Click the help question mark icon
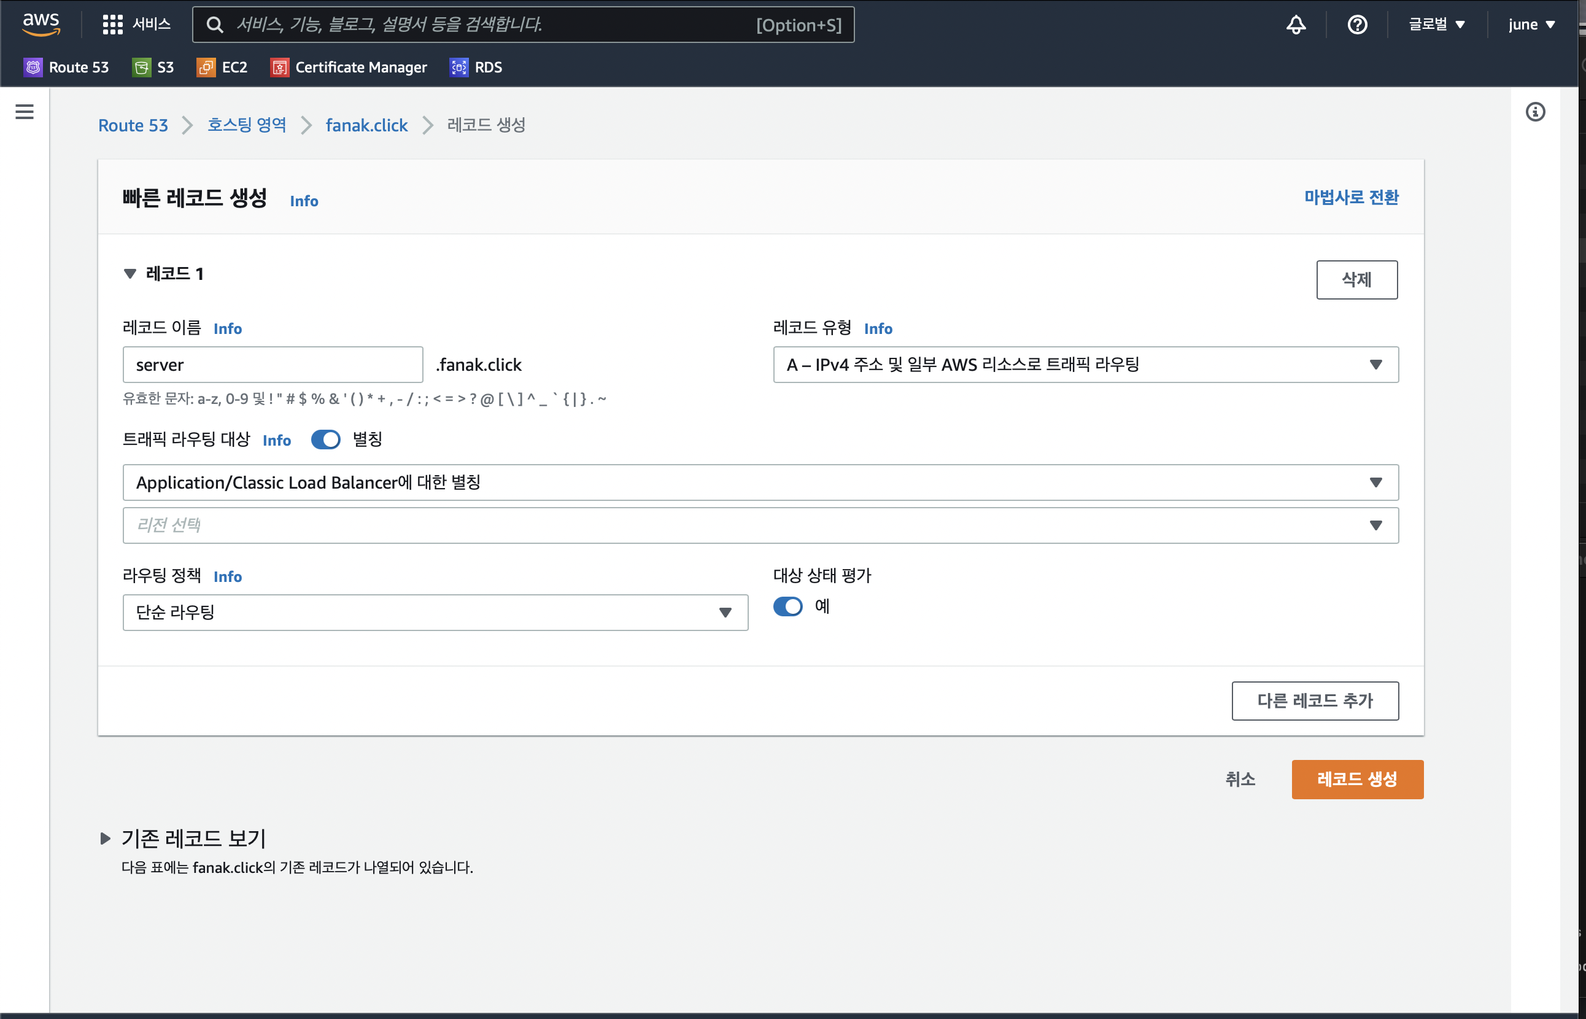 pyautogui.click(x=1357, y=25)
